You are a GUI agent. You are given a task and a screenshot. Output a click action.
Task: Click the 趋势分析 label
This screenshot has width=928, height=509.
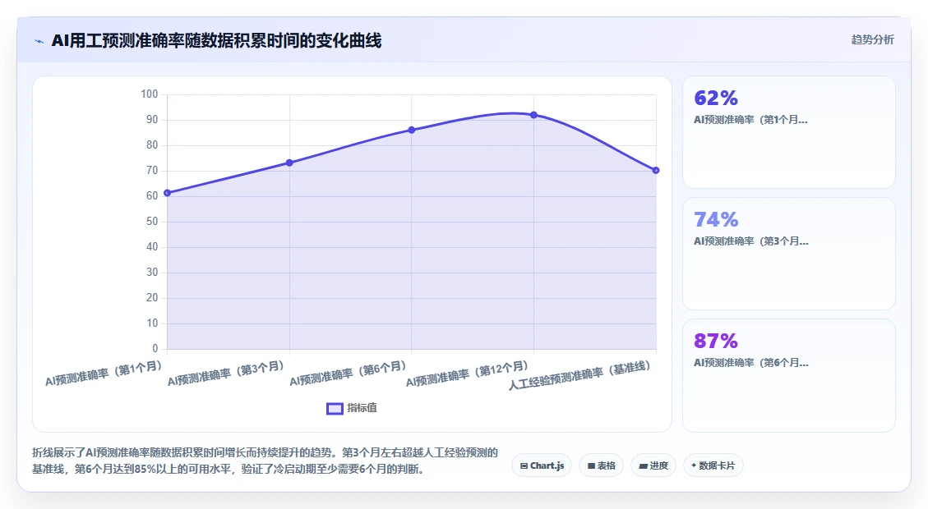(872, 39)
